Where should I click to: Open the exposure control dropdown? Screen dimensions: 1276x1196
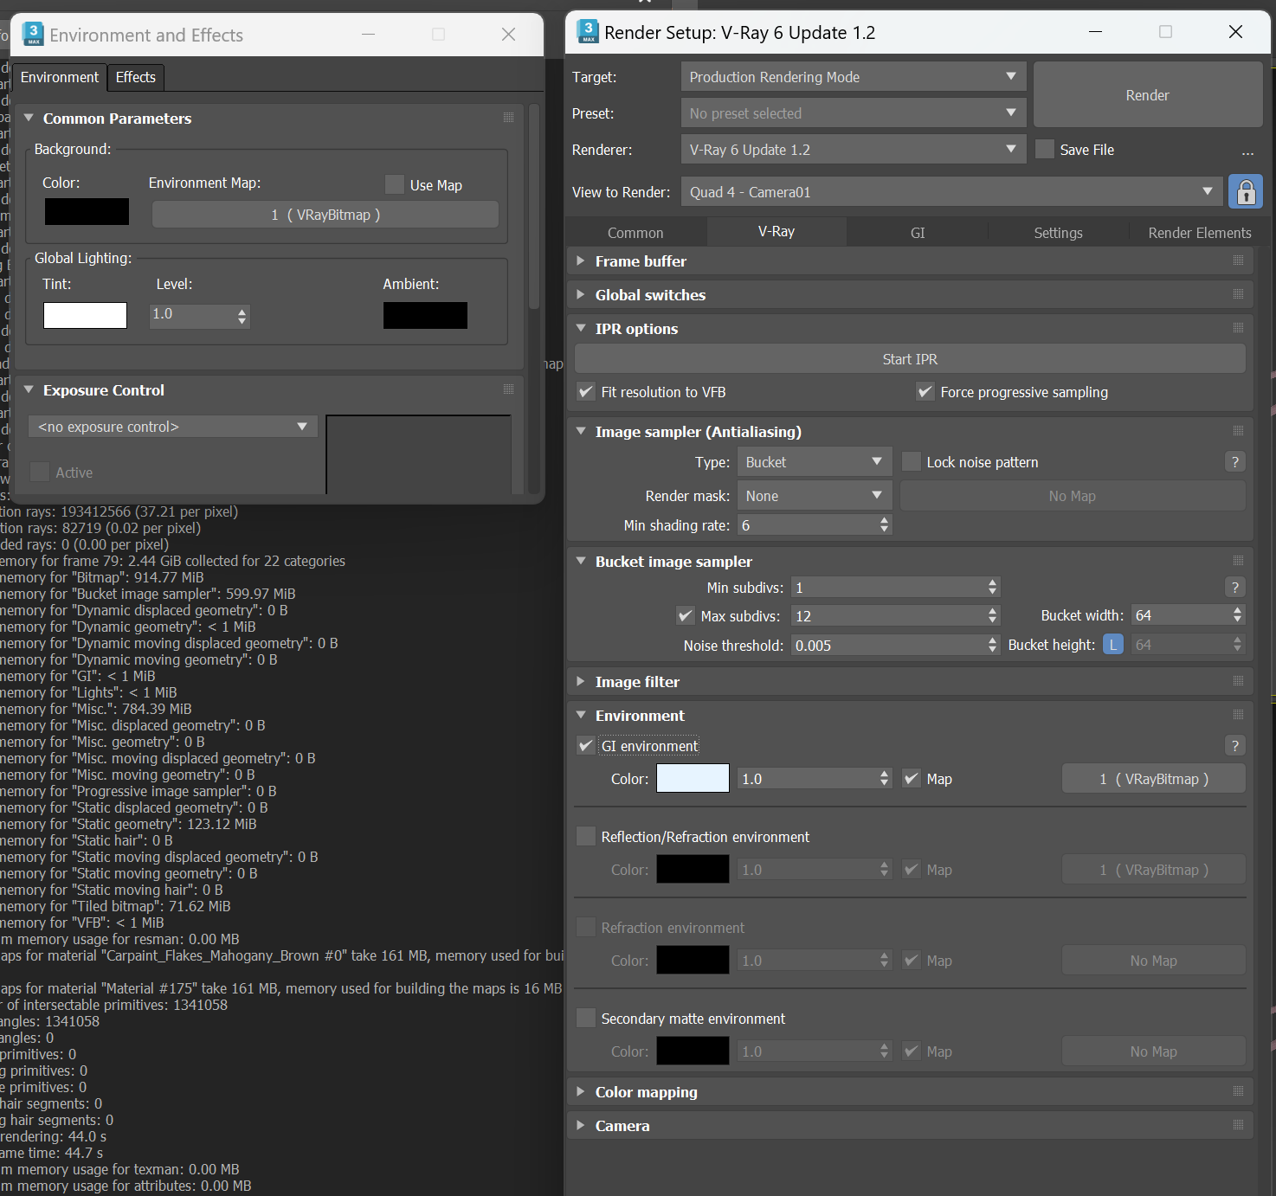(173, 426)
